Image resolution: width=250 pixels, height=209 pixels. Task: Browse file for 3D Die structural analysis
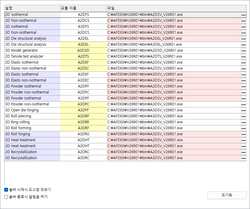[243, 44]
